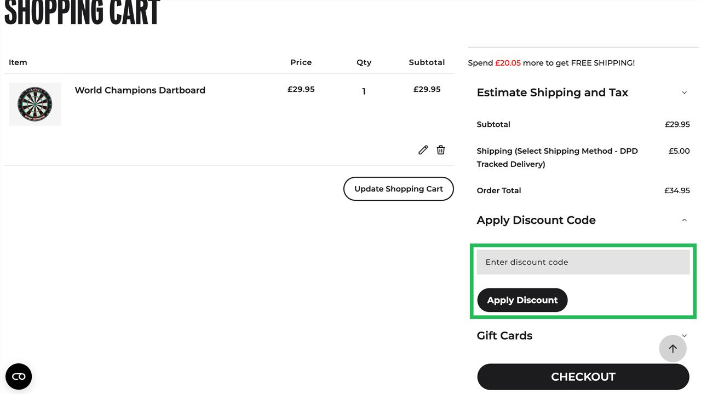
Task: Expand the Estimate Shipping and Tax chevron
Action: pos(684,93)
